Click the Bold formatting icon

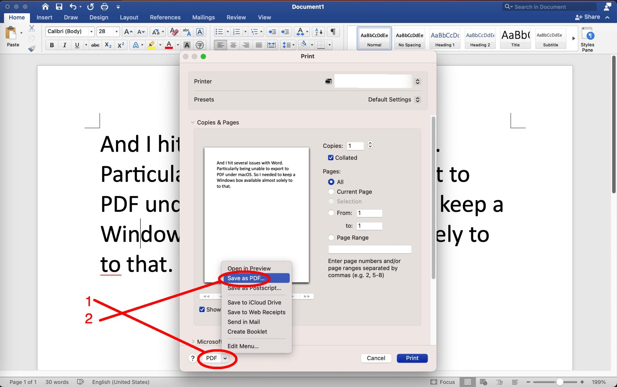coord(52,45)
